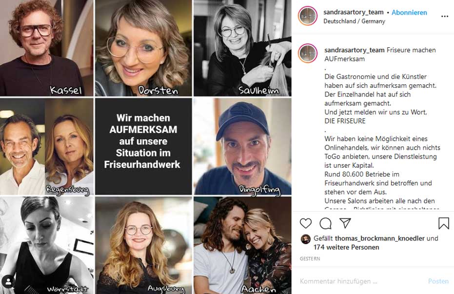Open the Deutschland / Germany location

coord(354,21)
